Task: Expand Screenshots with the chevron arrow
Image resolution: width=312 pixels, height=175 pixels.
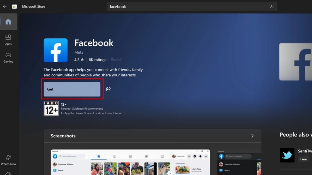Action: click(252, 136)
